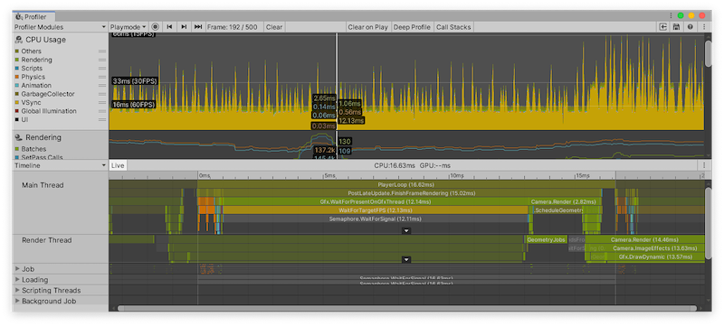
Task: Step to previous frame
Action: [x=169, y=27]
